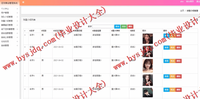
Task: Expand the 球星介绍管理 sidebar chevron
Action: (17, 21)
